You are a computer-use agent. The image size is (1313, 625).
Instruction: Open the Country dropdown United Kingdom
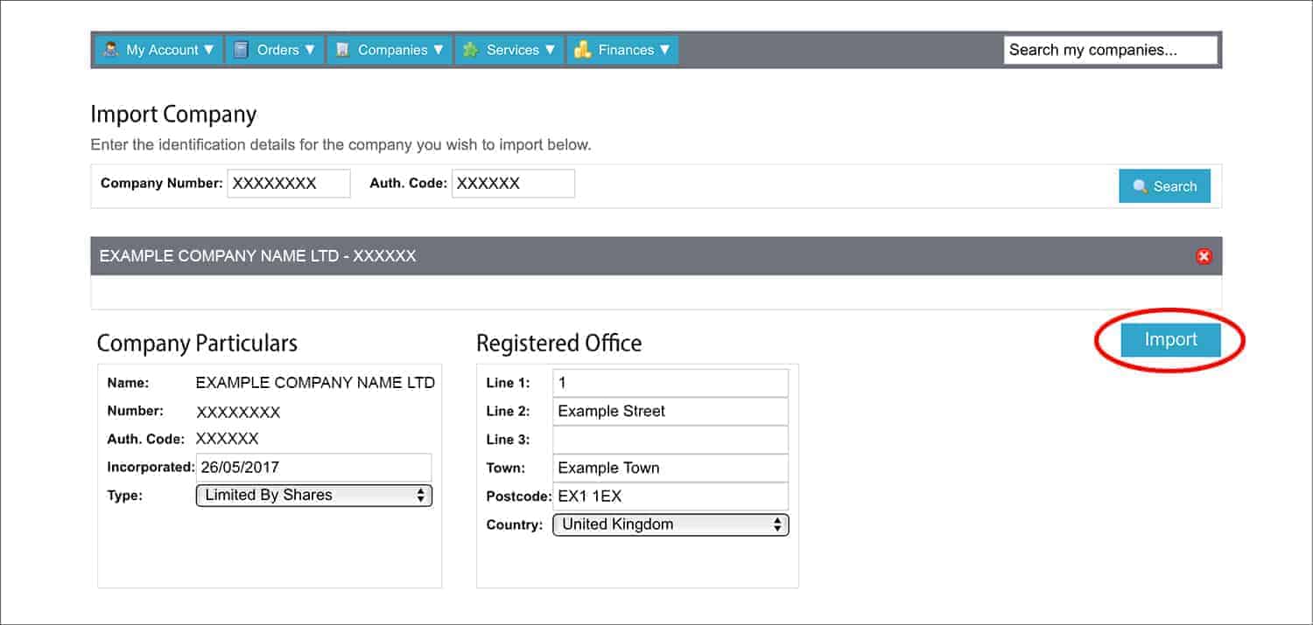671,524
